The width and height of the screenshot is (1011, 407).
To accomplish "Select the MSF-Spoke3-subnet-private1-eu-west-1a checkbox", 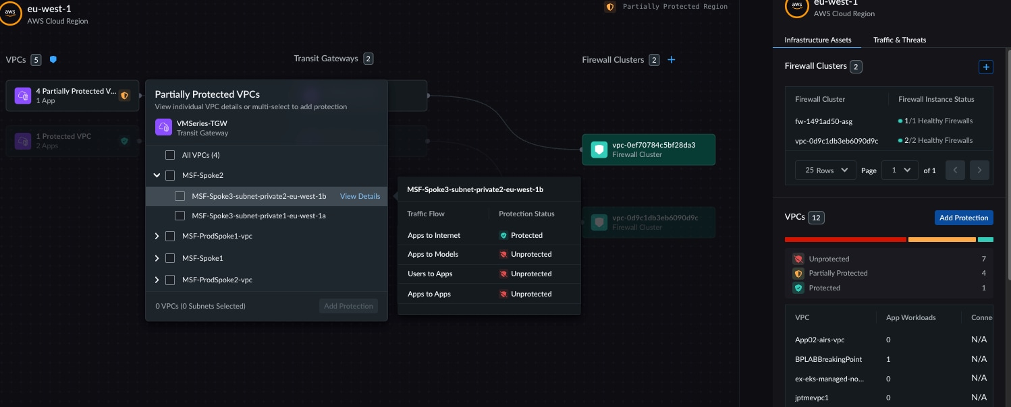I will 180,216.
